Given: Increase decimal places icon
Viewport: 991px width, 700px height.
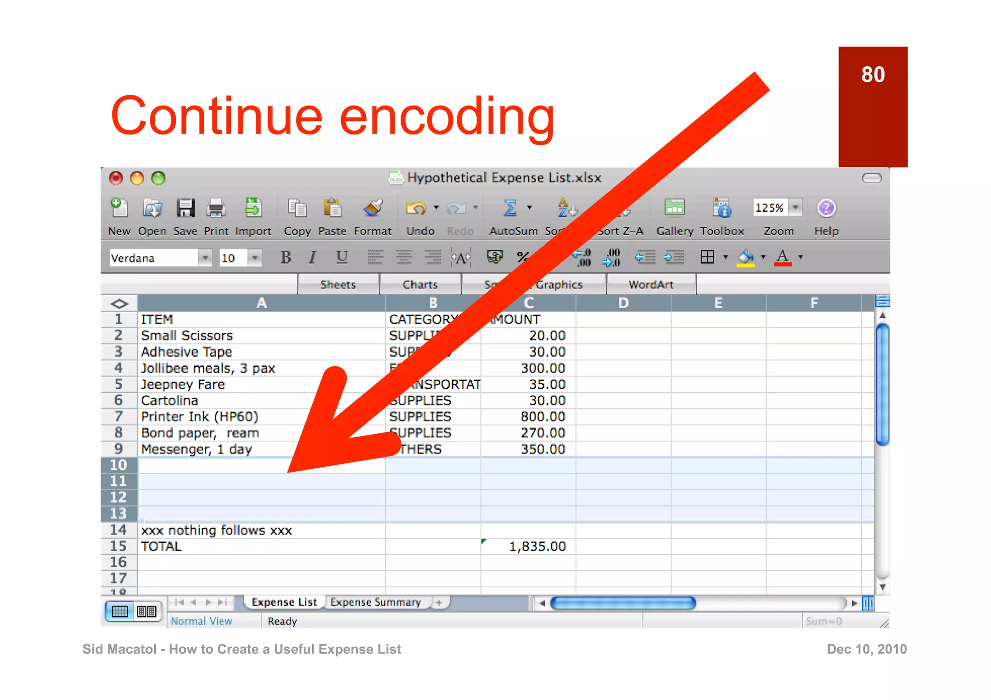Looking at the screenshot, I should click(582, 257).
